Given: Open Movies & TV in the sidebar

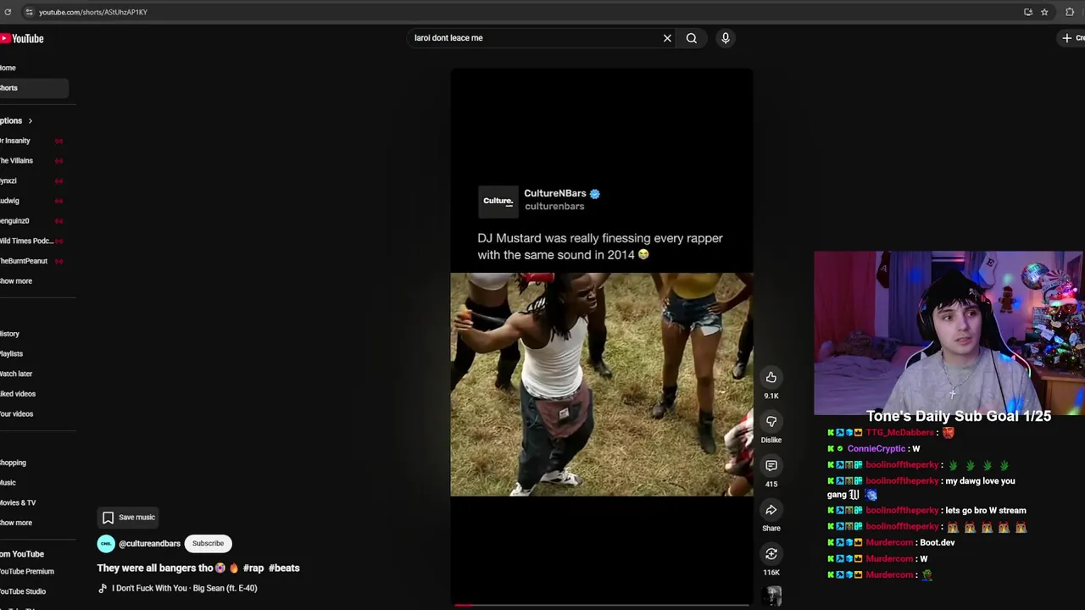Looking at the screenshot, I should click(x=18, y=503).
